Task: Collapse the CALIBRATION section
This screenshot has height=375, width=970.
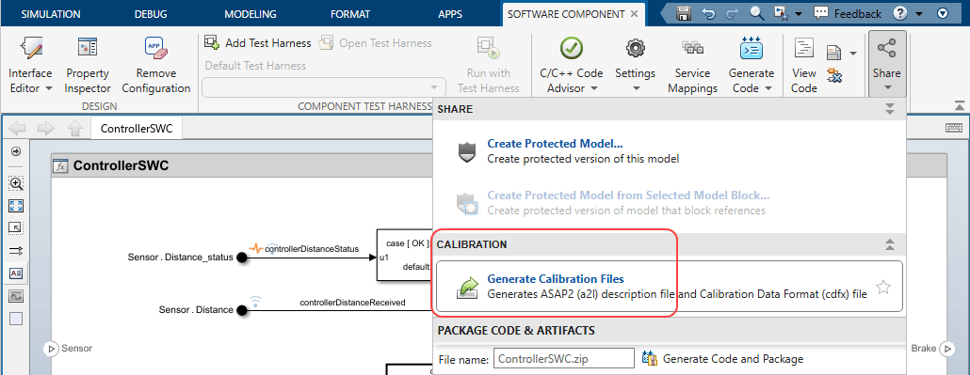Action: tap(890, 244)
